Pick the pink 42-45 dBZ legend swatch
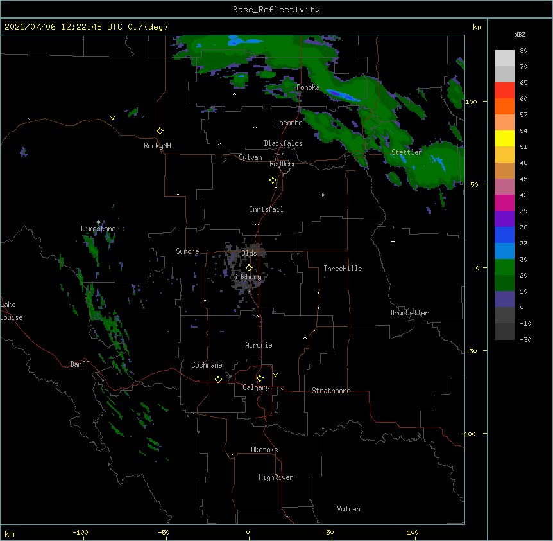 (x=504, y=187)
